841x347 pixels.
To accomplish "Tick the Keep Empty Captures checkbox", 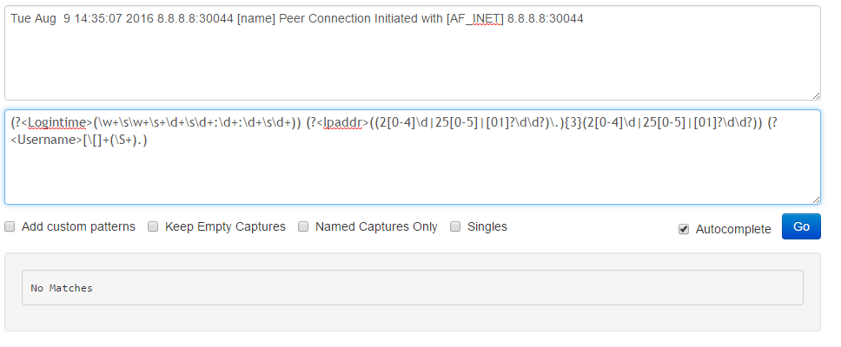I will [x=153, y=226].
